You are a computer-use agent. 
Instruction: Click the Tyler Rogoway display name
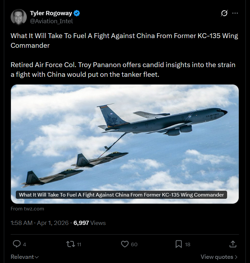51,13
